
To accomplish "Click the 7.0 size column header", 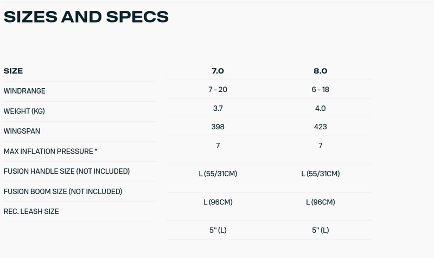I will [218, 71].
